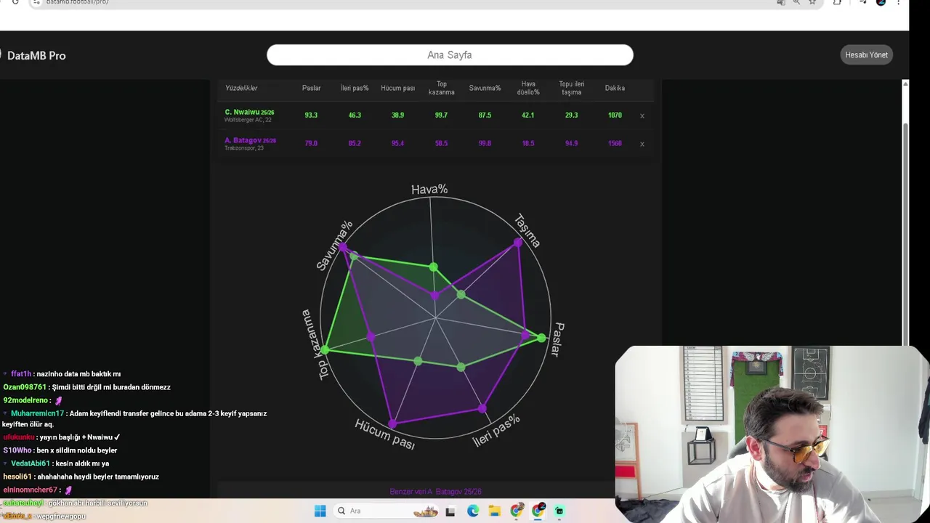
Task: Remove C. Nwaiwu row with its x icon
Action: click(642, 115)
